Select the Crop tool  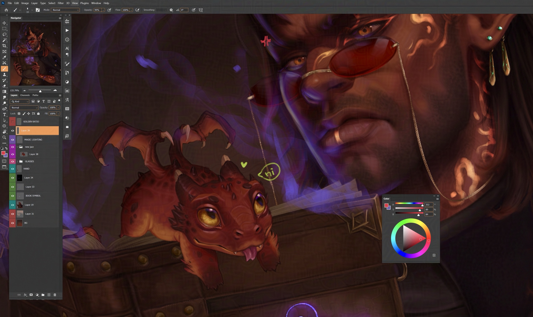(x=4, y=46)
